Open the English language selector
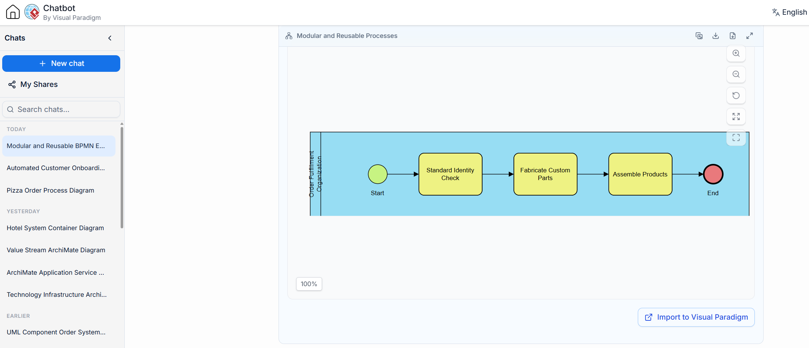809x348 pixels. pyautogui.click(x=789, y=12)
